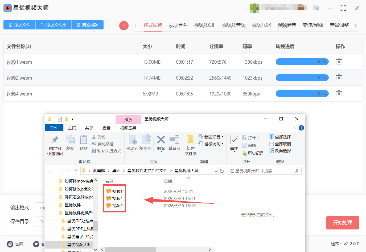
Task: Click the 视频4.webm progress bar
Action: [302, 93]
